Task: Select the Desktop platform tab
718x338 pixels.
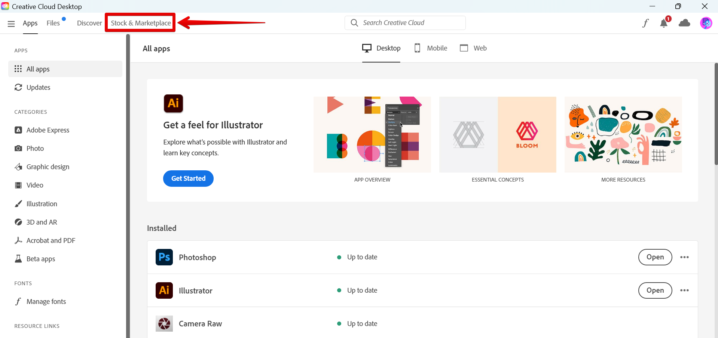Action: tap(381, 48)
